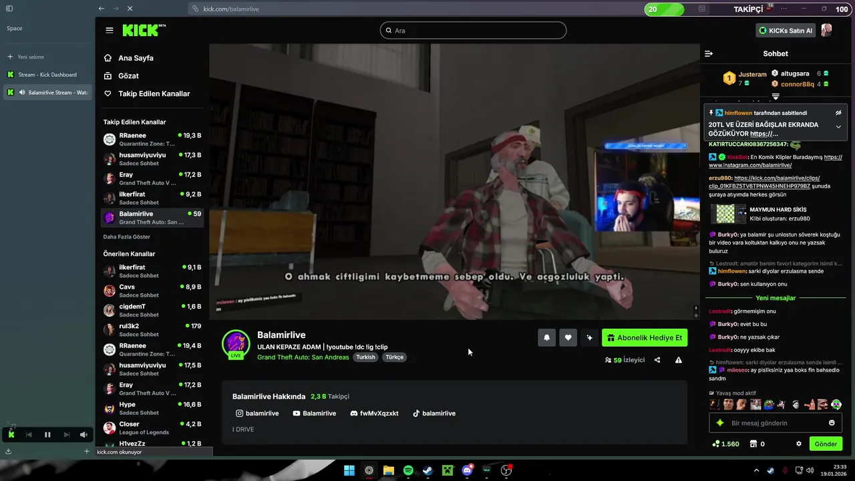
Task: Open Discord link fwMvXqzxkt
Action: click(x=374, y=414)
